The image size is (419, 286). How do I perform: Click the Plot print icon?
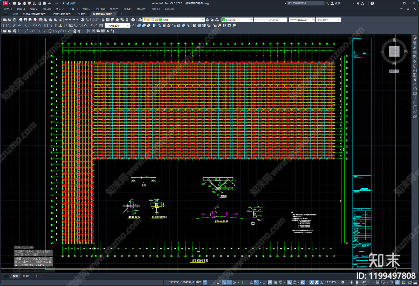[21, 20]
